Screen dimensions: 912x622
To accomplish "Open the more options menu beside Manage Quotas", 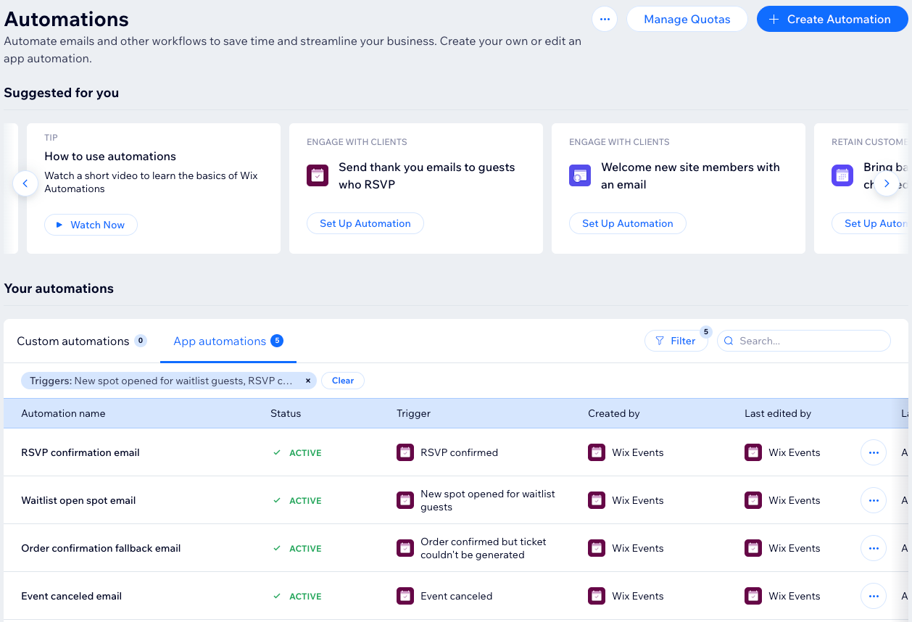I will [605, 20].
